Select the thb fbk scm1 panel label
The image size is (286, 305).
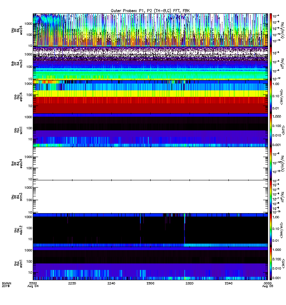pos(18,130)
